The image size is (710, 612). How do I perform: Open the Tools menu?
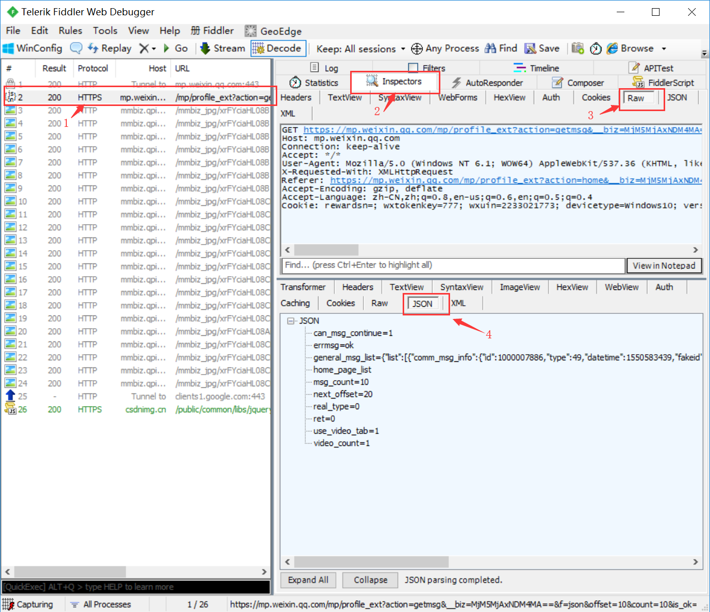tap(105, 31)
